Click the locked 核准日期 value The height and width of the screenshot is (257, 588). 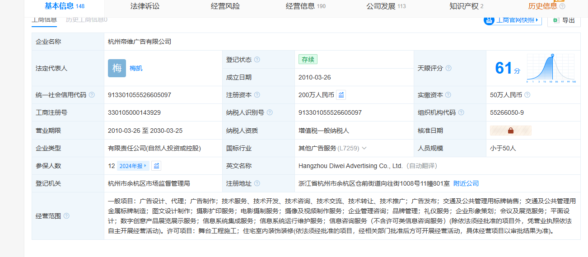pos(510,131)
